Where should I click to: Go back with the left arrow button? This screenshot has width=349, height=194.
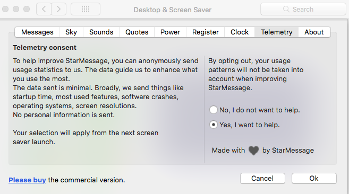[x=44, y=9]
